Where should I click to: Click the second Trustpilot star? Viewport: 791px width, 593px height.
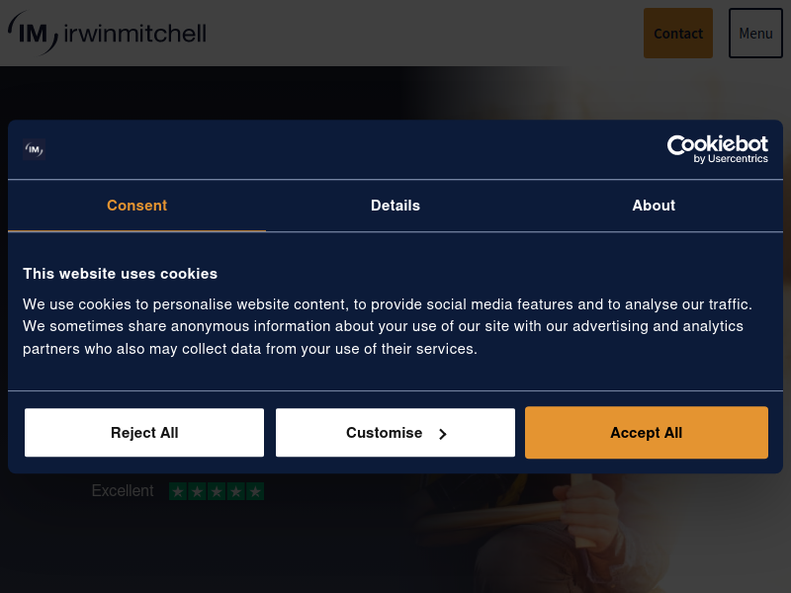tap(197, 491)
